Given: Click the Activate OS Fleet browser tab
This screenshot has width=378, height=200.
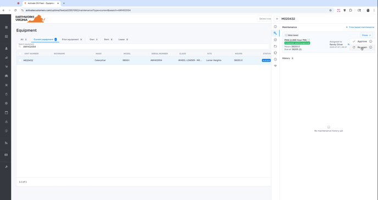Looking at the screenshot, I should pos(41,3).
